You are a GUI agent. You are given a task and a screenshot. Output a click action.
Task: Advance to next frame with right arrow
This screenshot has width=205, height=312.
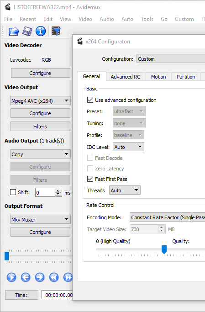click(x=40, y=277)
